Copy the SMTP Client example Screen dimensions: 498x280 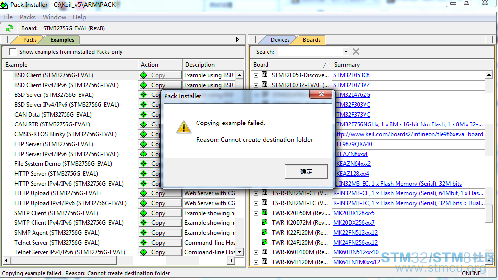(161, 213)
